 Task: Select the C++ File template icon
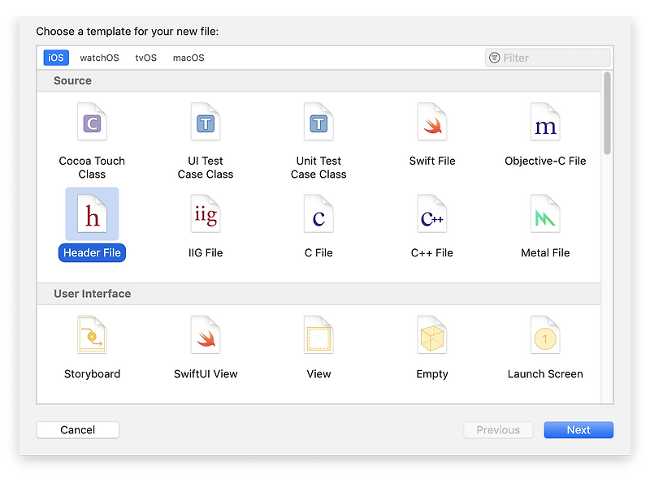[x=432, y=214]
